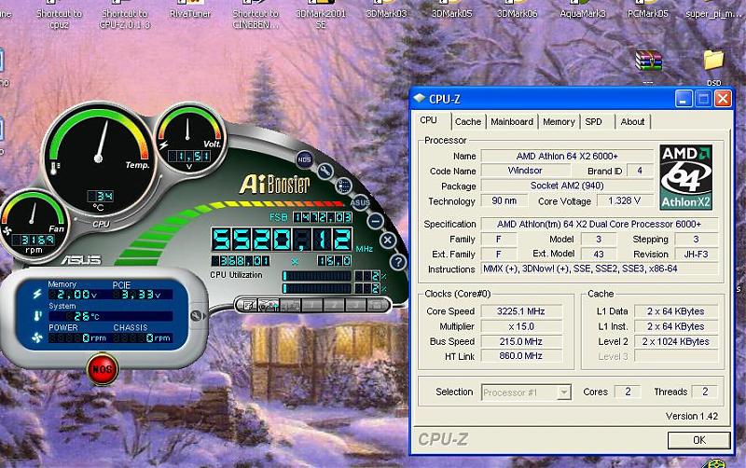Collapse the AI Booster monitor side panel arrow
Screen dimensions: 746x468
click(x=196, y=315)
